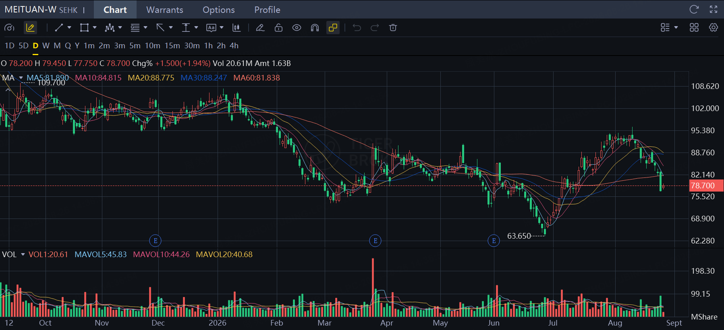This screenshot has height=330, width=724.
Task: Select the Fibonacci retracement lines tool
Action: coord(135,28)
